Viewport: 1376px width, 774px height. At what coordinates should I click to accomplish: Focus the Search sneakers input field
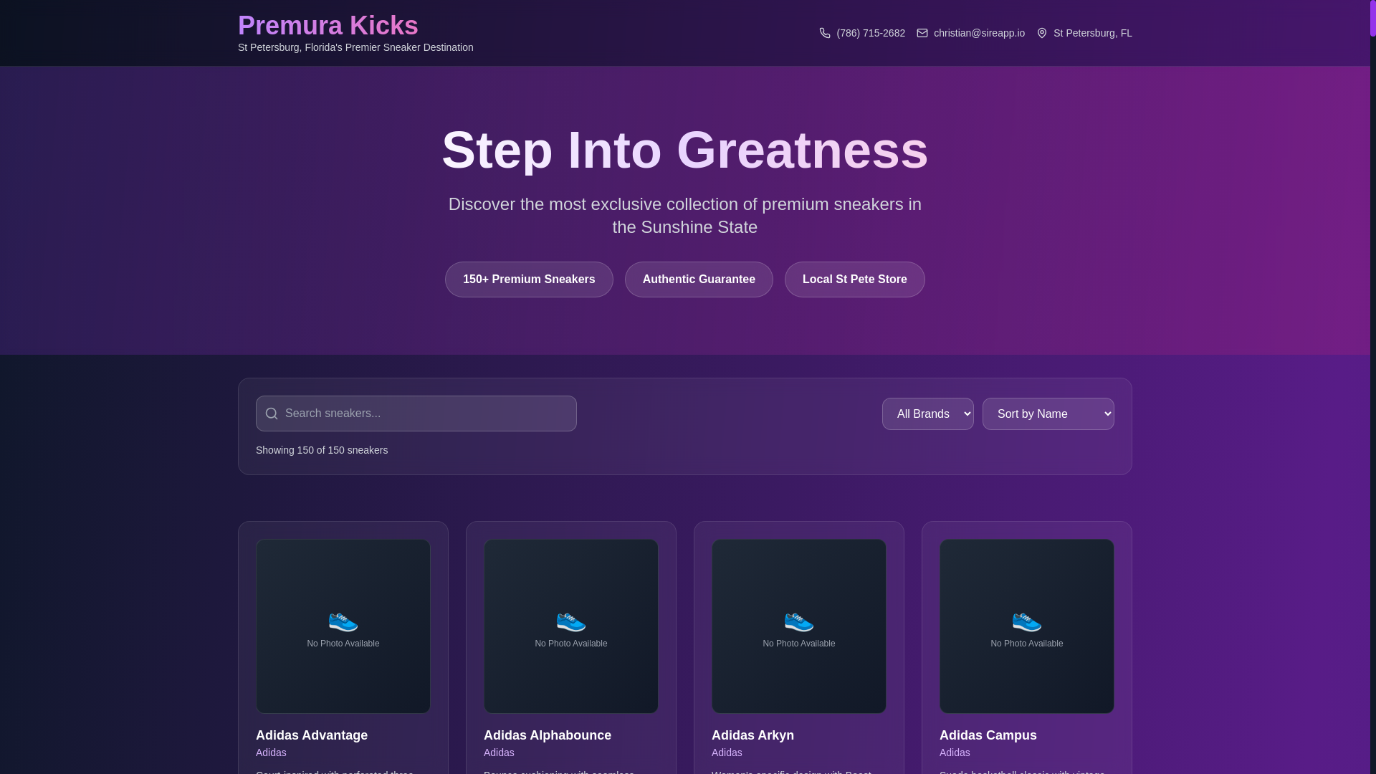(416, 414)
